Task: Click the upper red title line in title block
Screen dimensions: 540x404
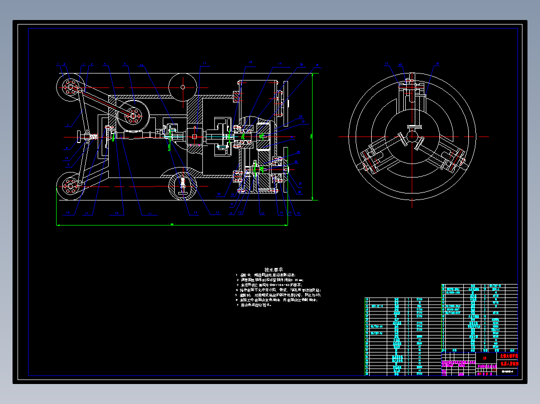Action: pyautogui.click(x=509, y=356)
